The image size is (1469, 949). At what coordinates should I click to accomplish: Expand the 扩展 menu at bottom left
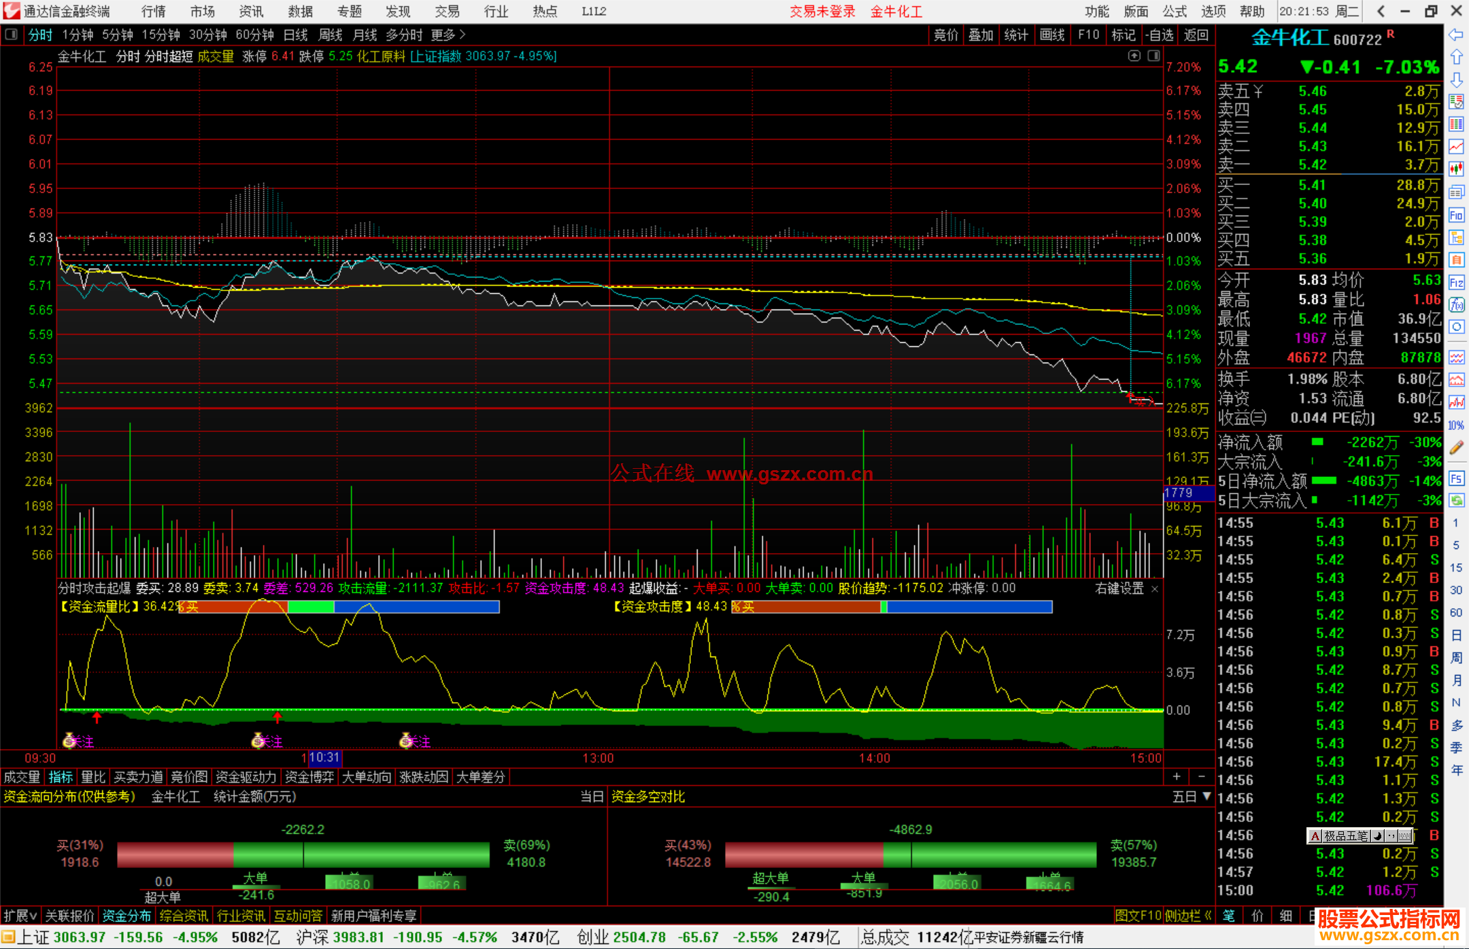point(20,916)
